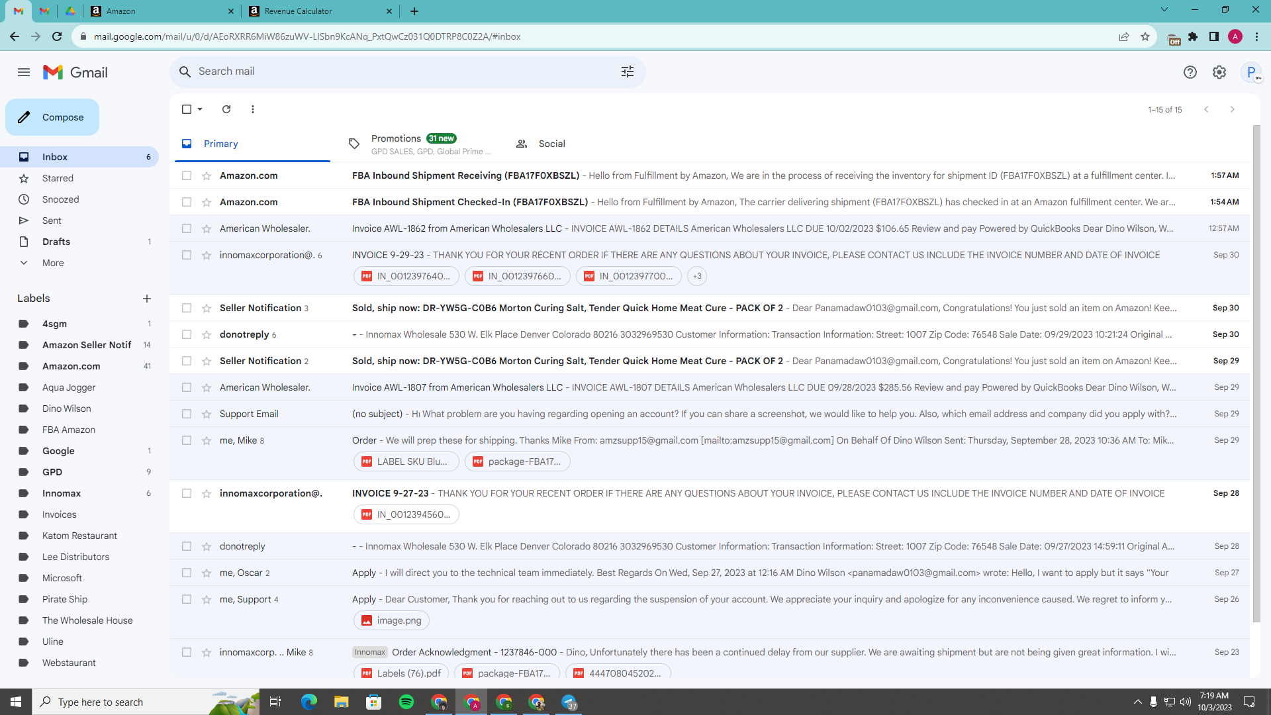The image size is (1271, 715).
Task: Open the IN_0012394560 PDF attachment
Action: click(406, 514)
